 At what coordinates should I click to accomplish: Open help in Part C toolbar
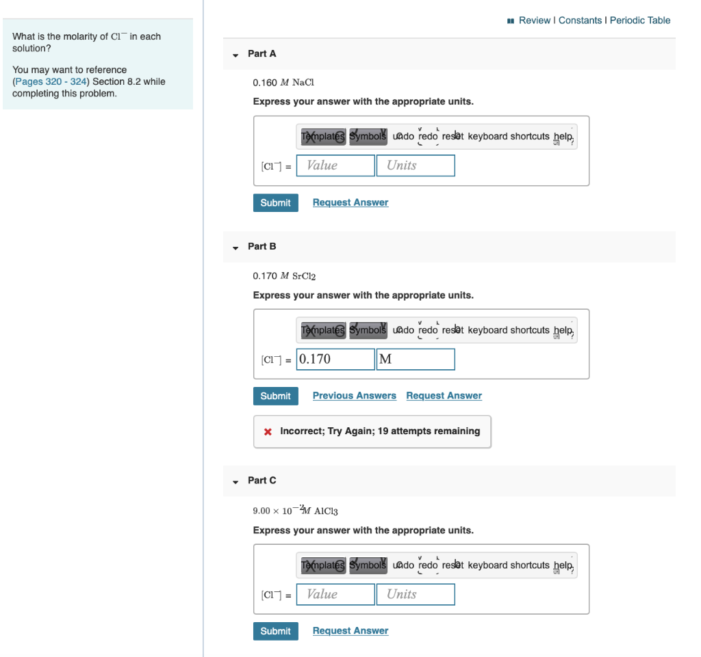(563, 565)
